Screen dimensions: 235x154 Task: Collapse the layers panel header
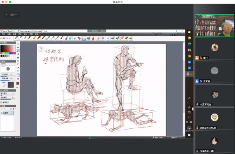(x=8, y=106)
